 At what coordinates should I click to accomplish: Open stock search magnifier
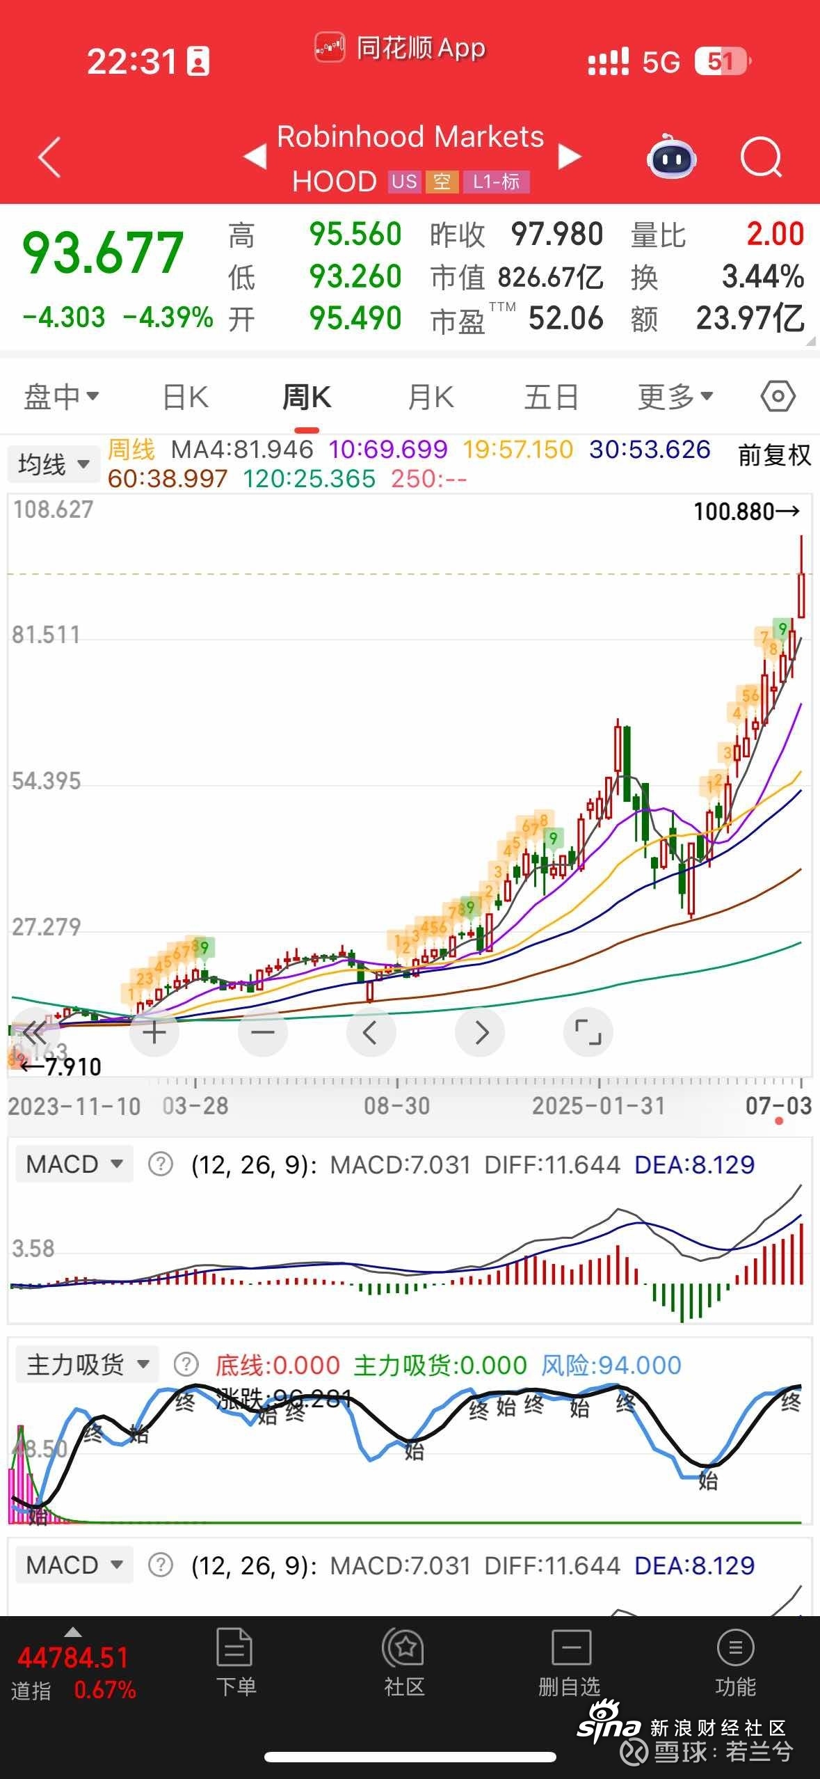[x=761, y=157]
